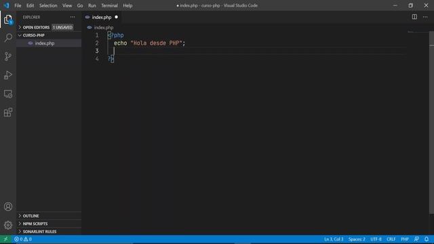Screen dimensions: 434x244
Task: Click the closing ?> tag on line 4
Action: (111, 59)
